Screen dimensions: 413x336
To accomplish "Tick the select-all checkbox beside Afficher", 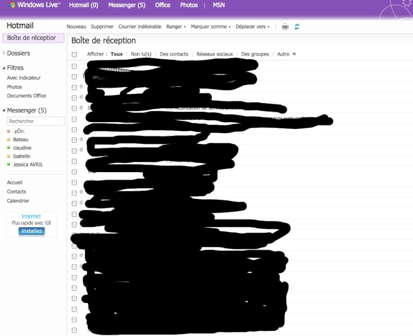I will pos(74,55).
